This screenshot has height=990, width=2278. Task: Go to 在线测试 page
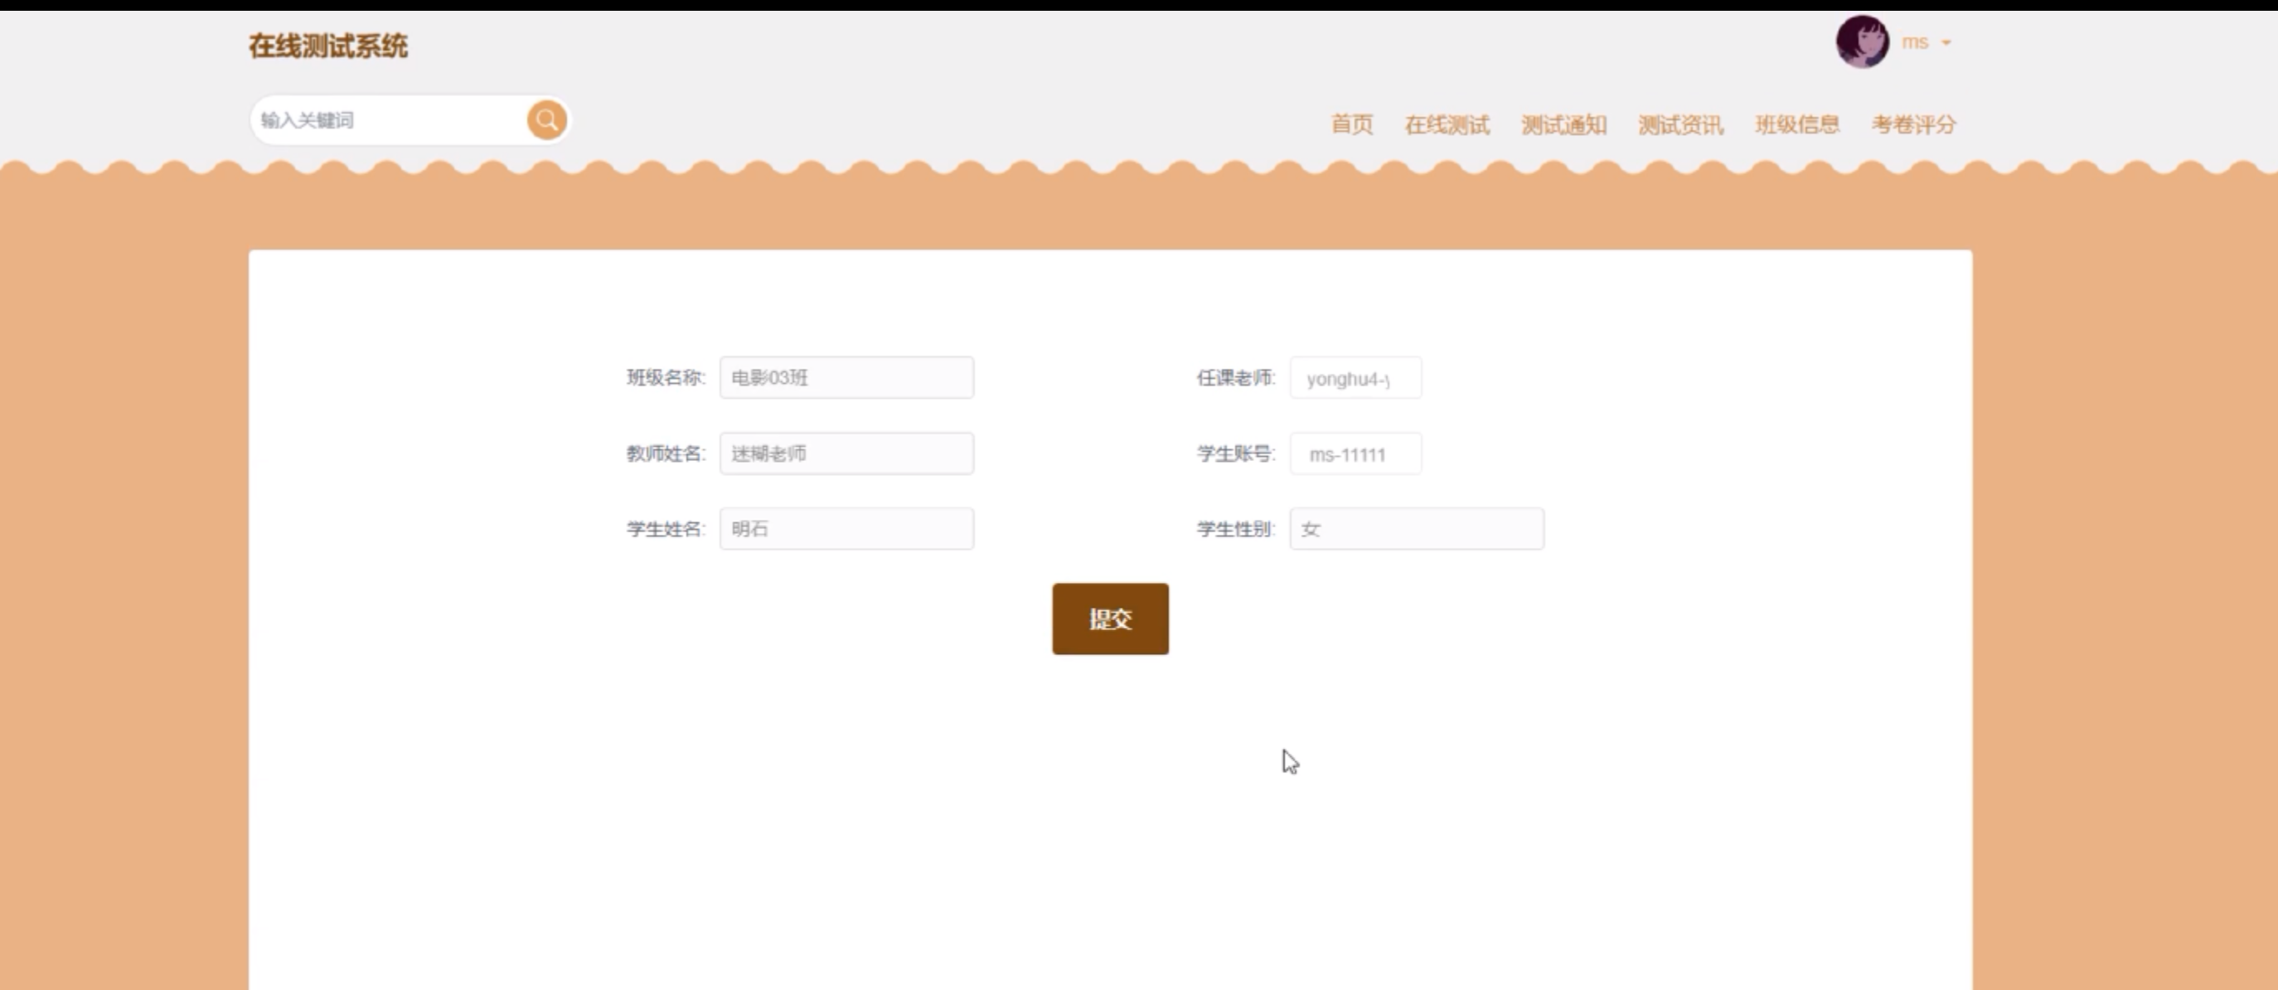tap(1447, 124)
